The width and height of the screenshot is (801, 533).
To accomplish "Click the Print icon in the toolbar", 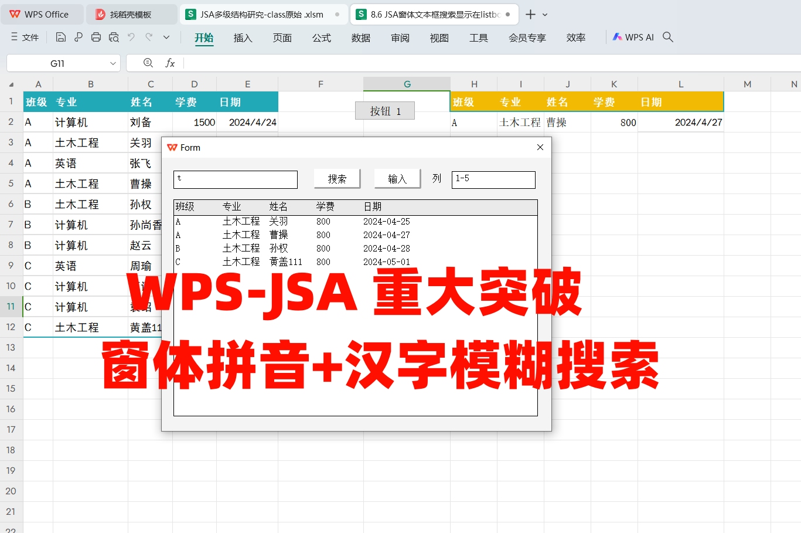I will click(x=96, y=36).
